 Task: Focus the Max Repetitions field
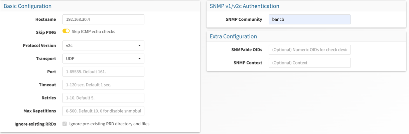coord(103,111)
